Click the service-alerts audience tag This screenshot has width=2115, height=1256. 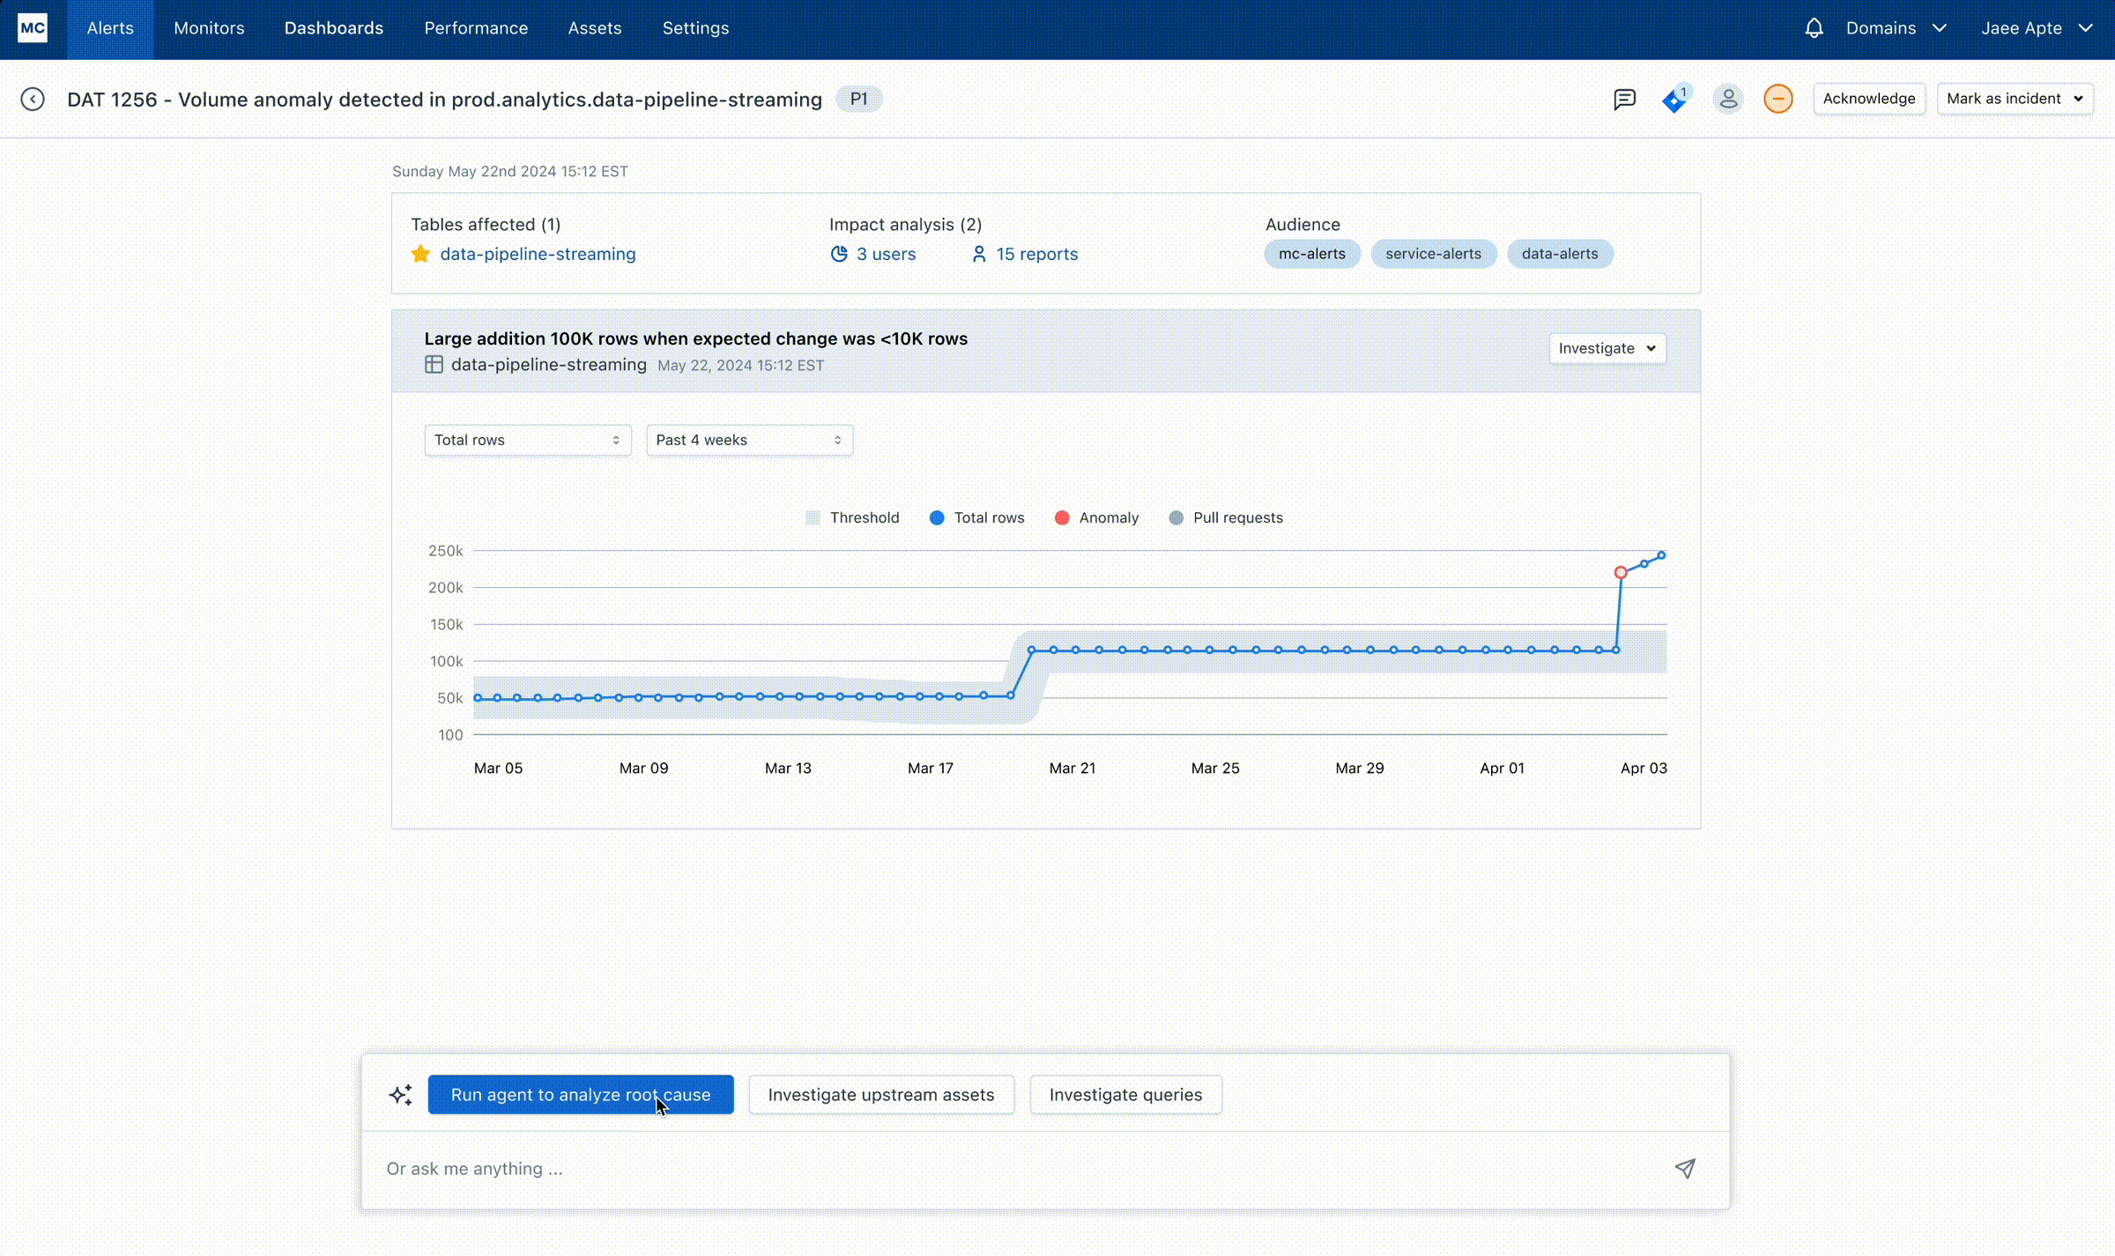click(x=1433, y=254)
